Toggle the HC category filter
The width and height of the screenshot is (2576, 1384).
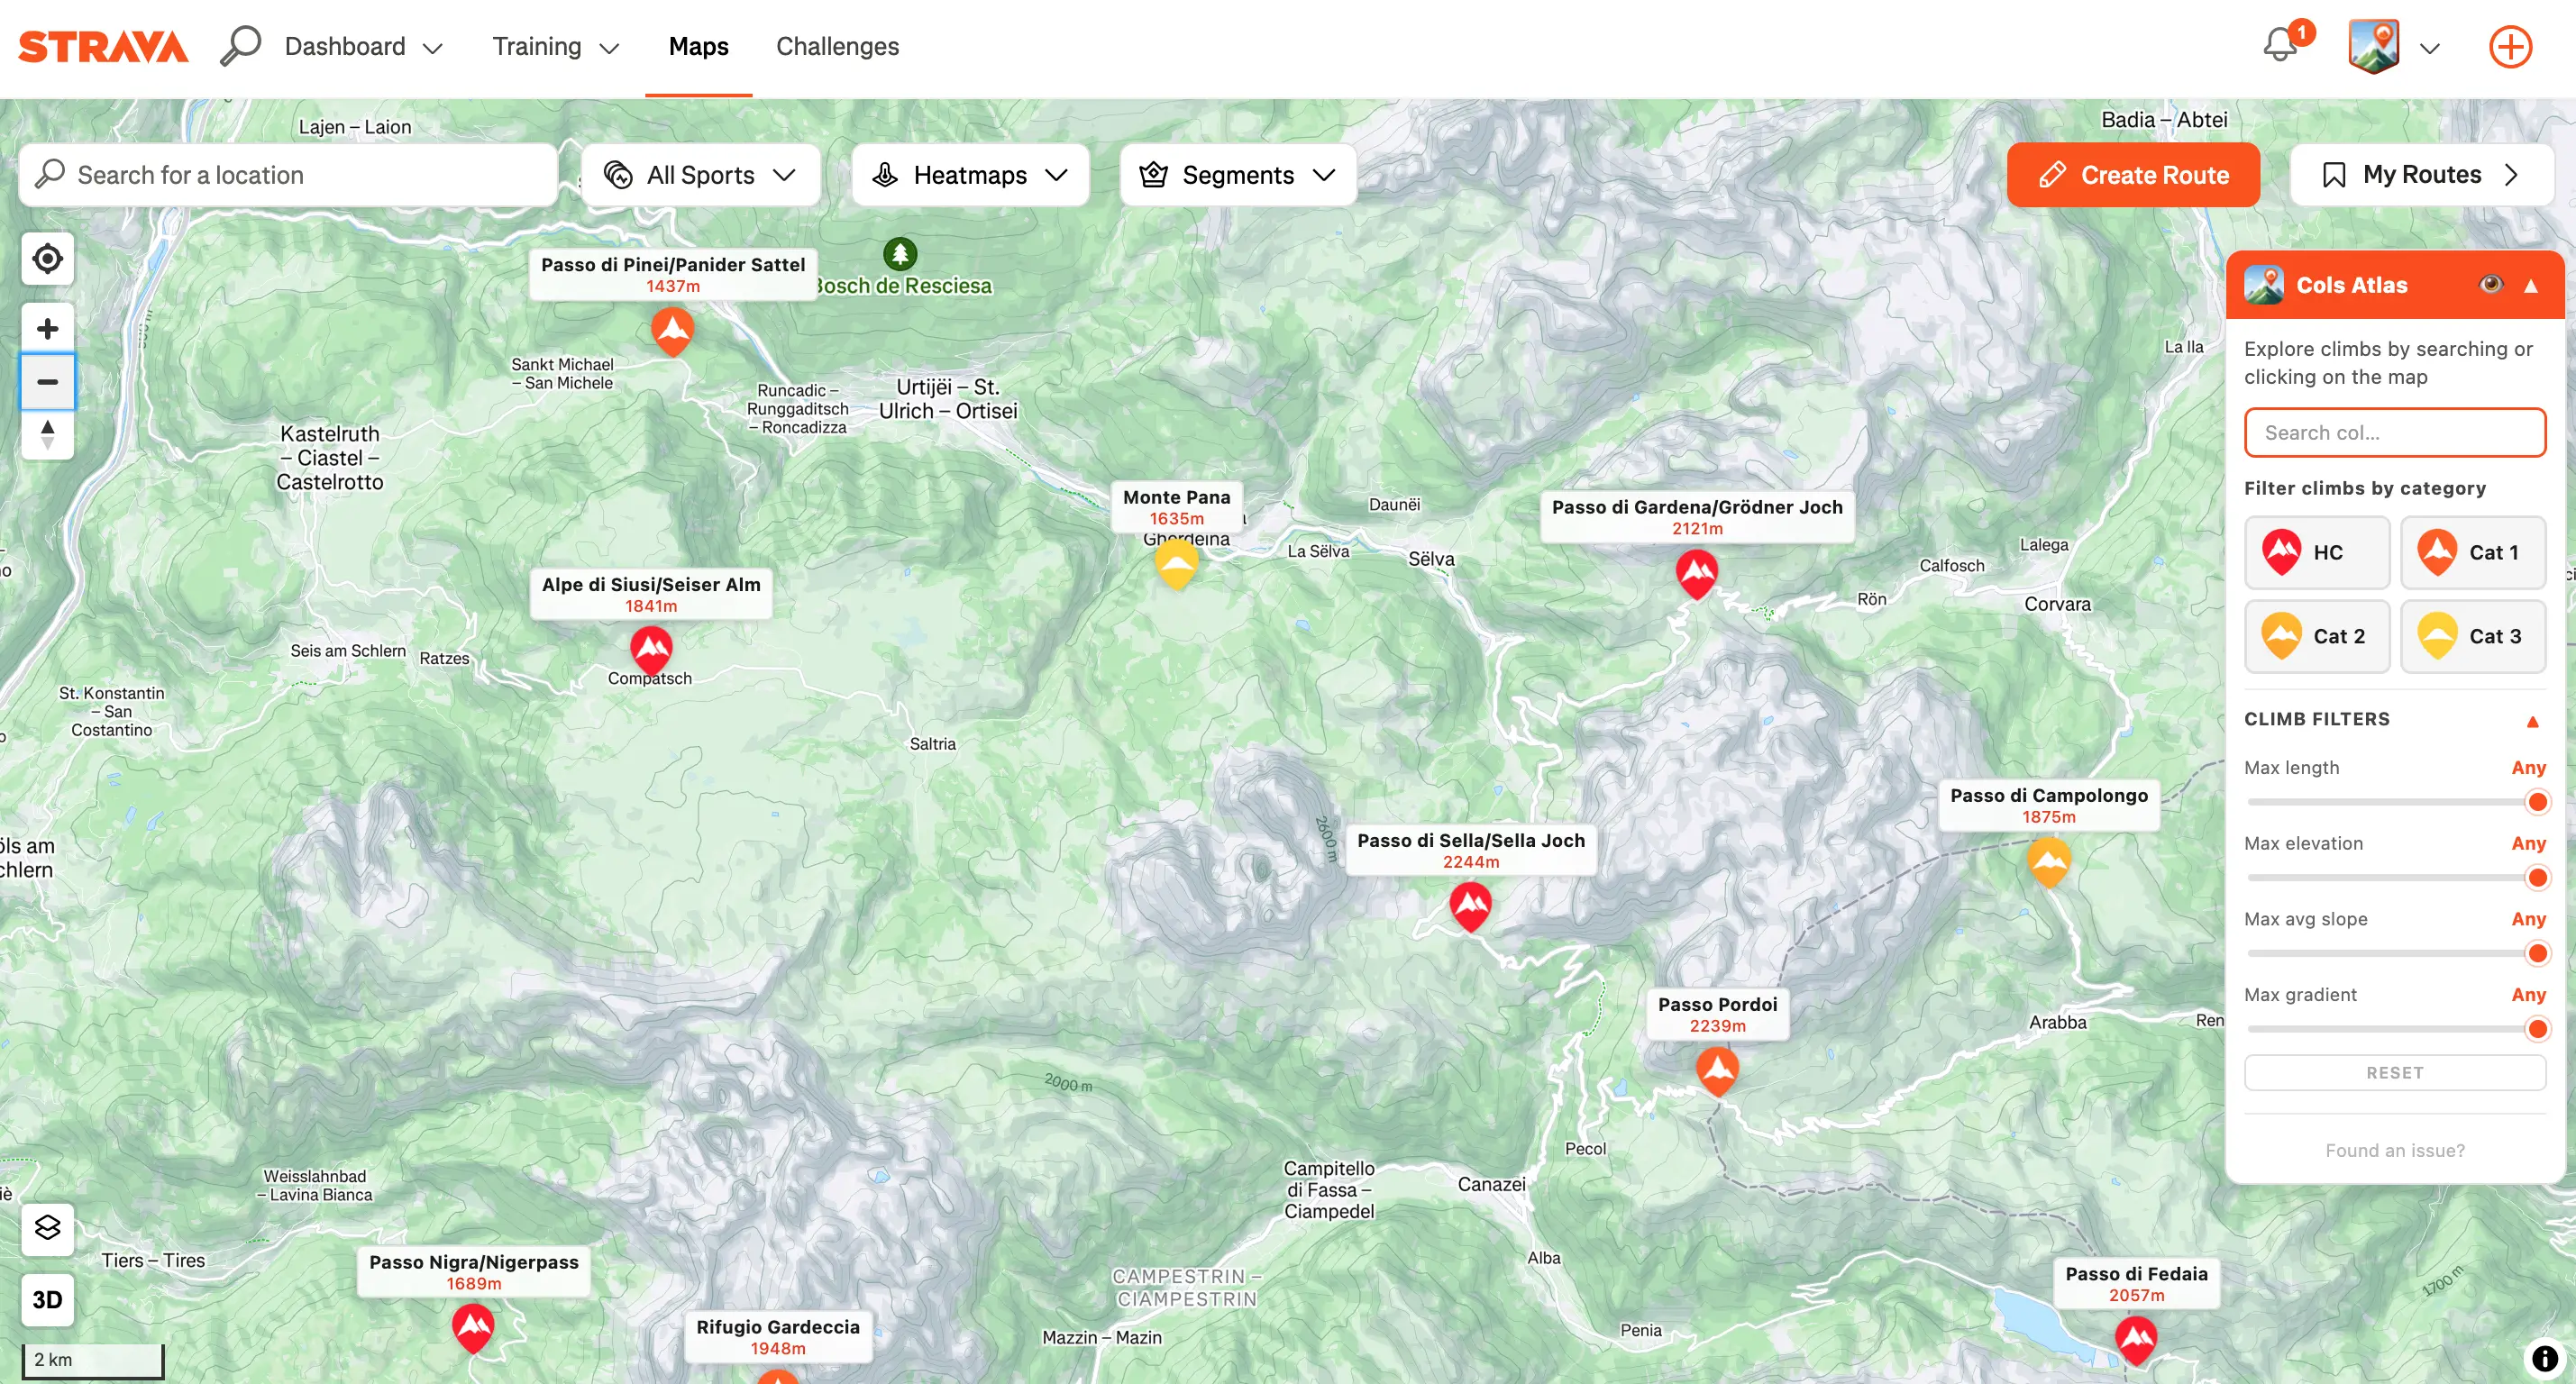pyautogui.click(x=2316, y=552)
